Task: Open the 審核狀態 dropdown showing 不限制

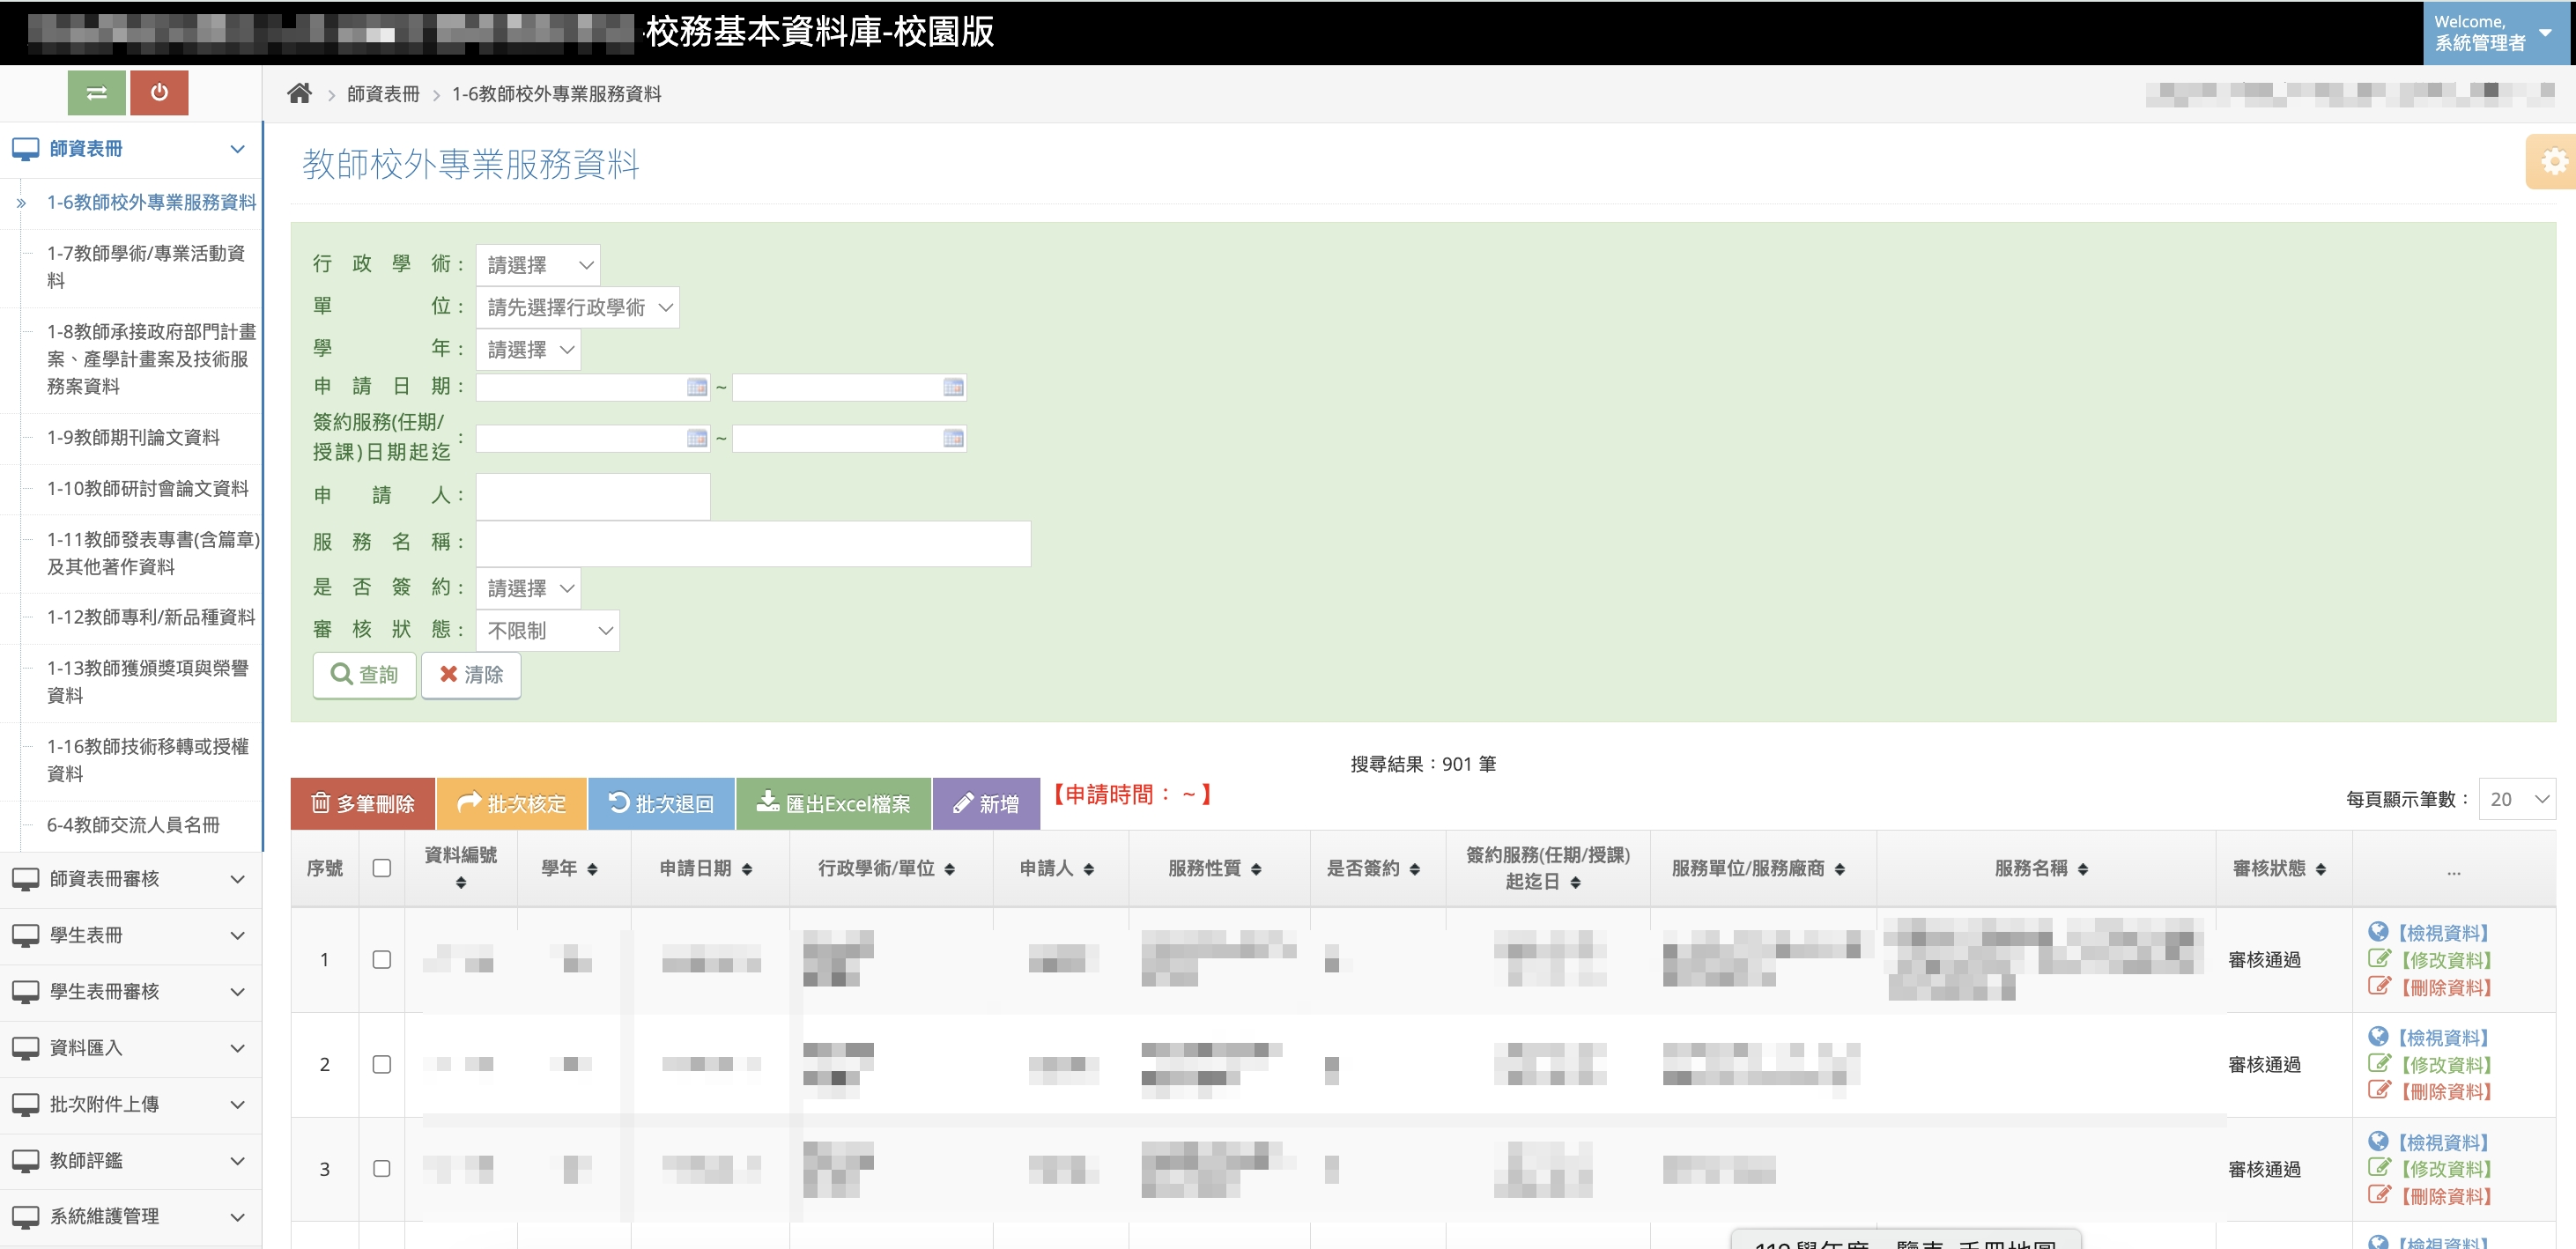Action: point(547,631)
